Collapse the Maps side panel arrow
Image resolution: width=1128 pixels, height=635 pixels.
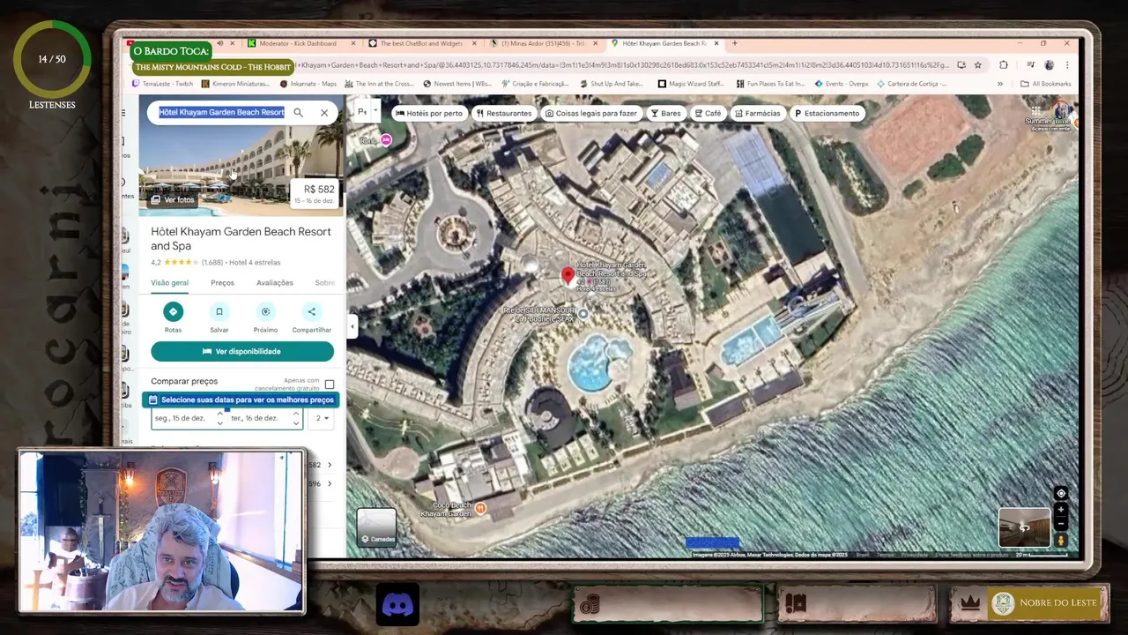[352, 326]
